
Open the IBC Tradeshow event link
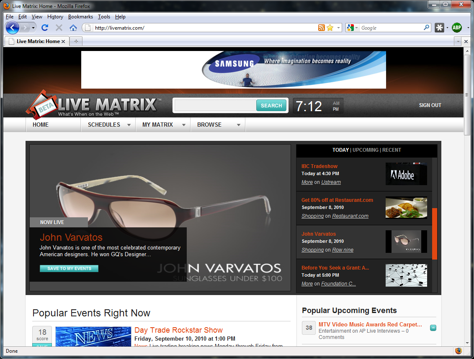319,166
